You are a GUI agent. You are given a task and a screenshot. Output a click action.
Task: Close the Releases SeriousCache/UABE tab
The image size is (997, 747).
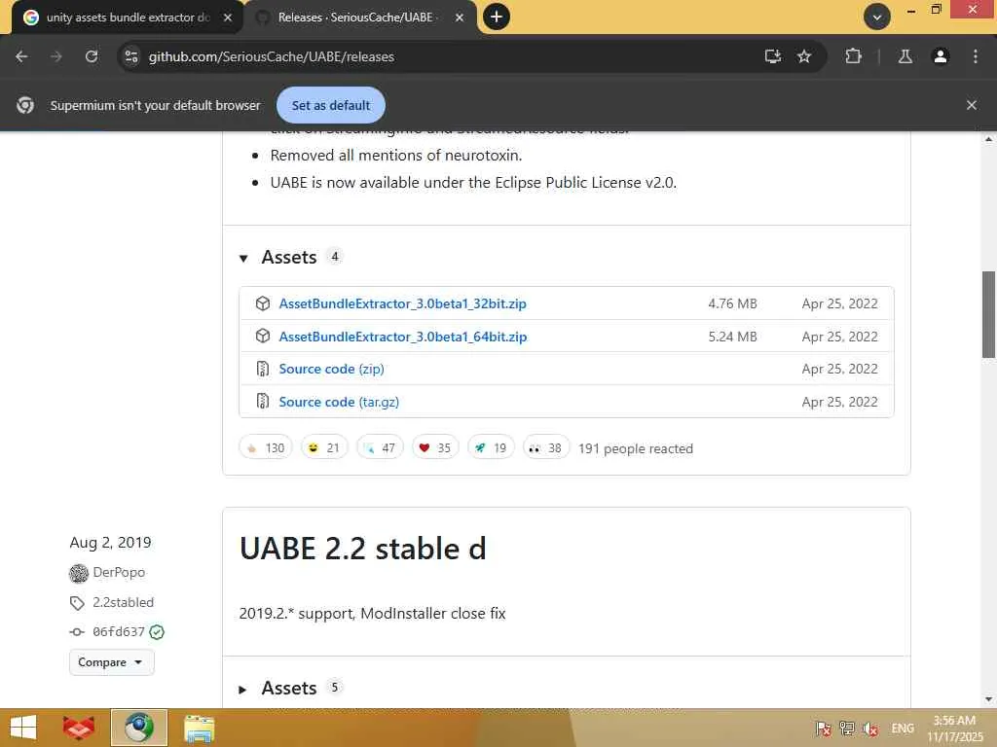point(460,18)
